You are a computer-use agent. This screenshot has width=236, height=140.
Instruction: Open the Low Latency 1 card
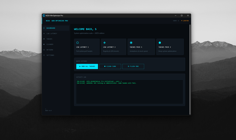click(x=87, y=47)
